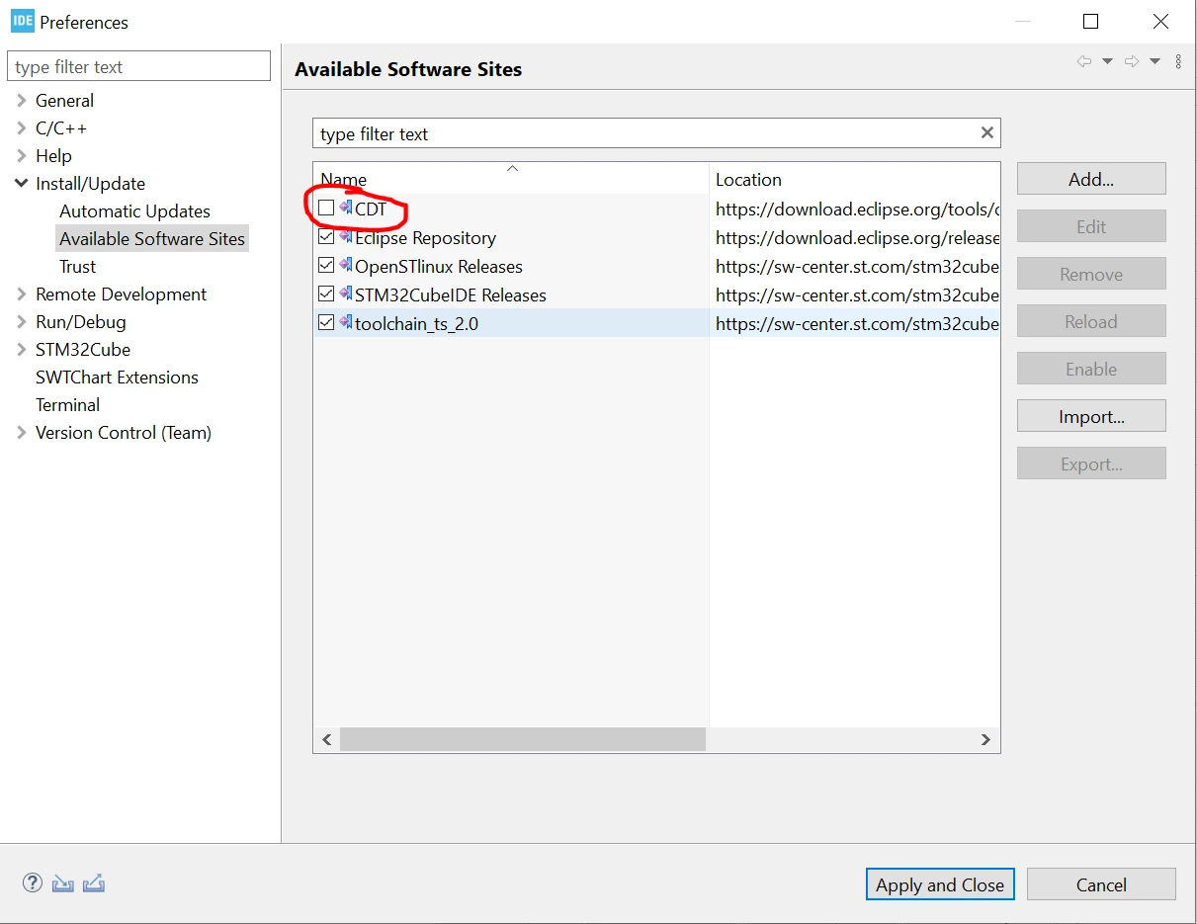Click the IDE logo in the title bar
The height and width of the screenshot is (924, 1197).
point(23,21)
